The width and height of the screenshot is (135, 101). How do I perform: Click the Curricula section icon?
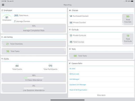click(70, 30)
